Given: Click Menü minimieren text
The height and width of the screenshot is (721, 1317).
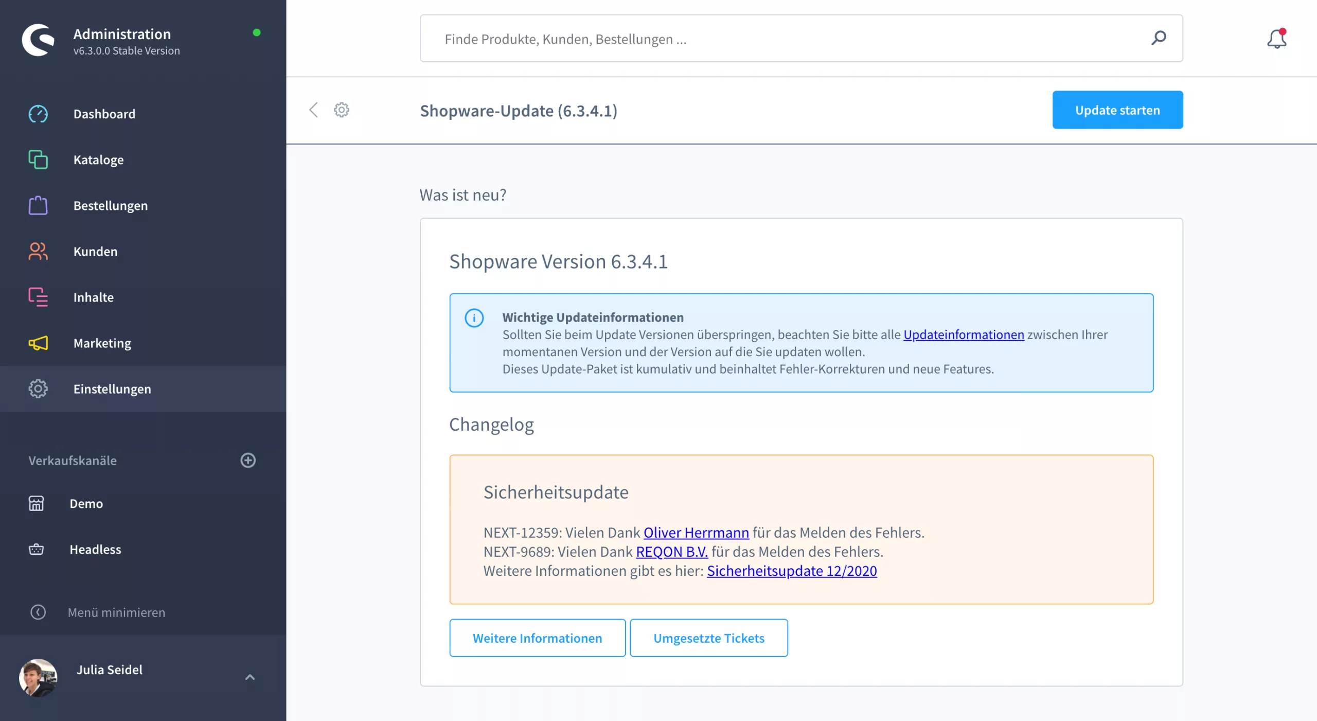Looking at the screenshot, I should click(116, 612).
